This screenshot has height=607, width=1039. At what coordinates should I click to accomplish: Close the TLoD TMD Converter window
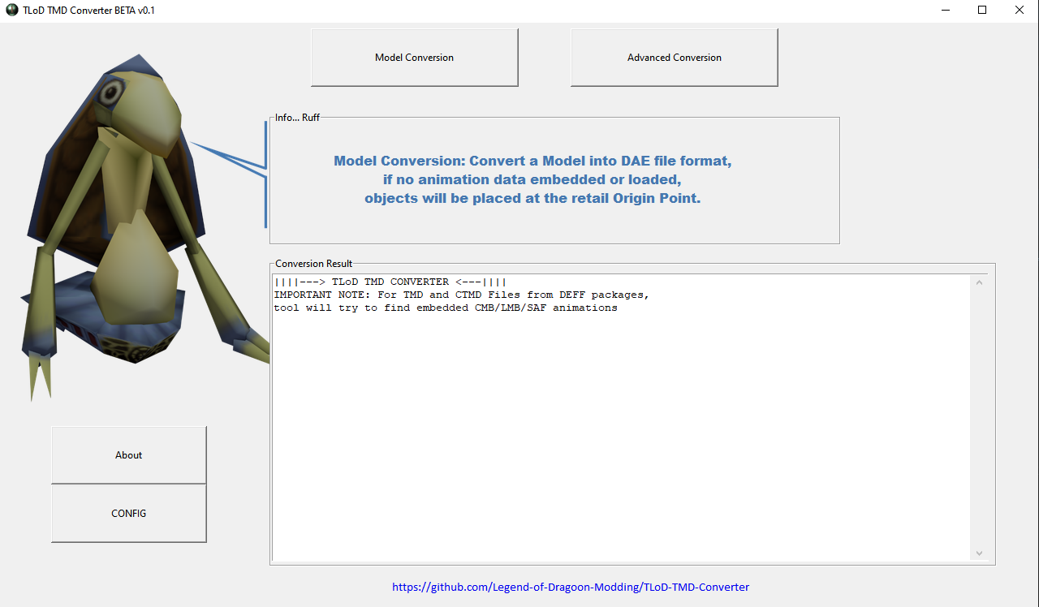(x=1020, y=11)
